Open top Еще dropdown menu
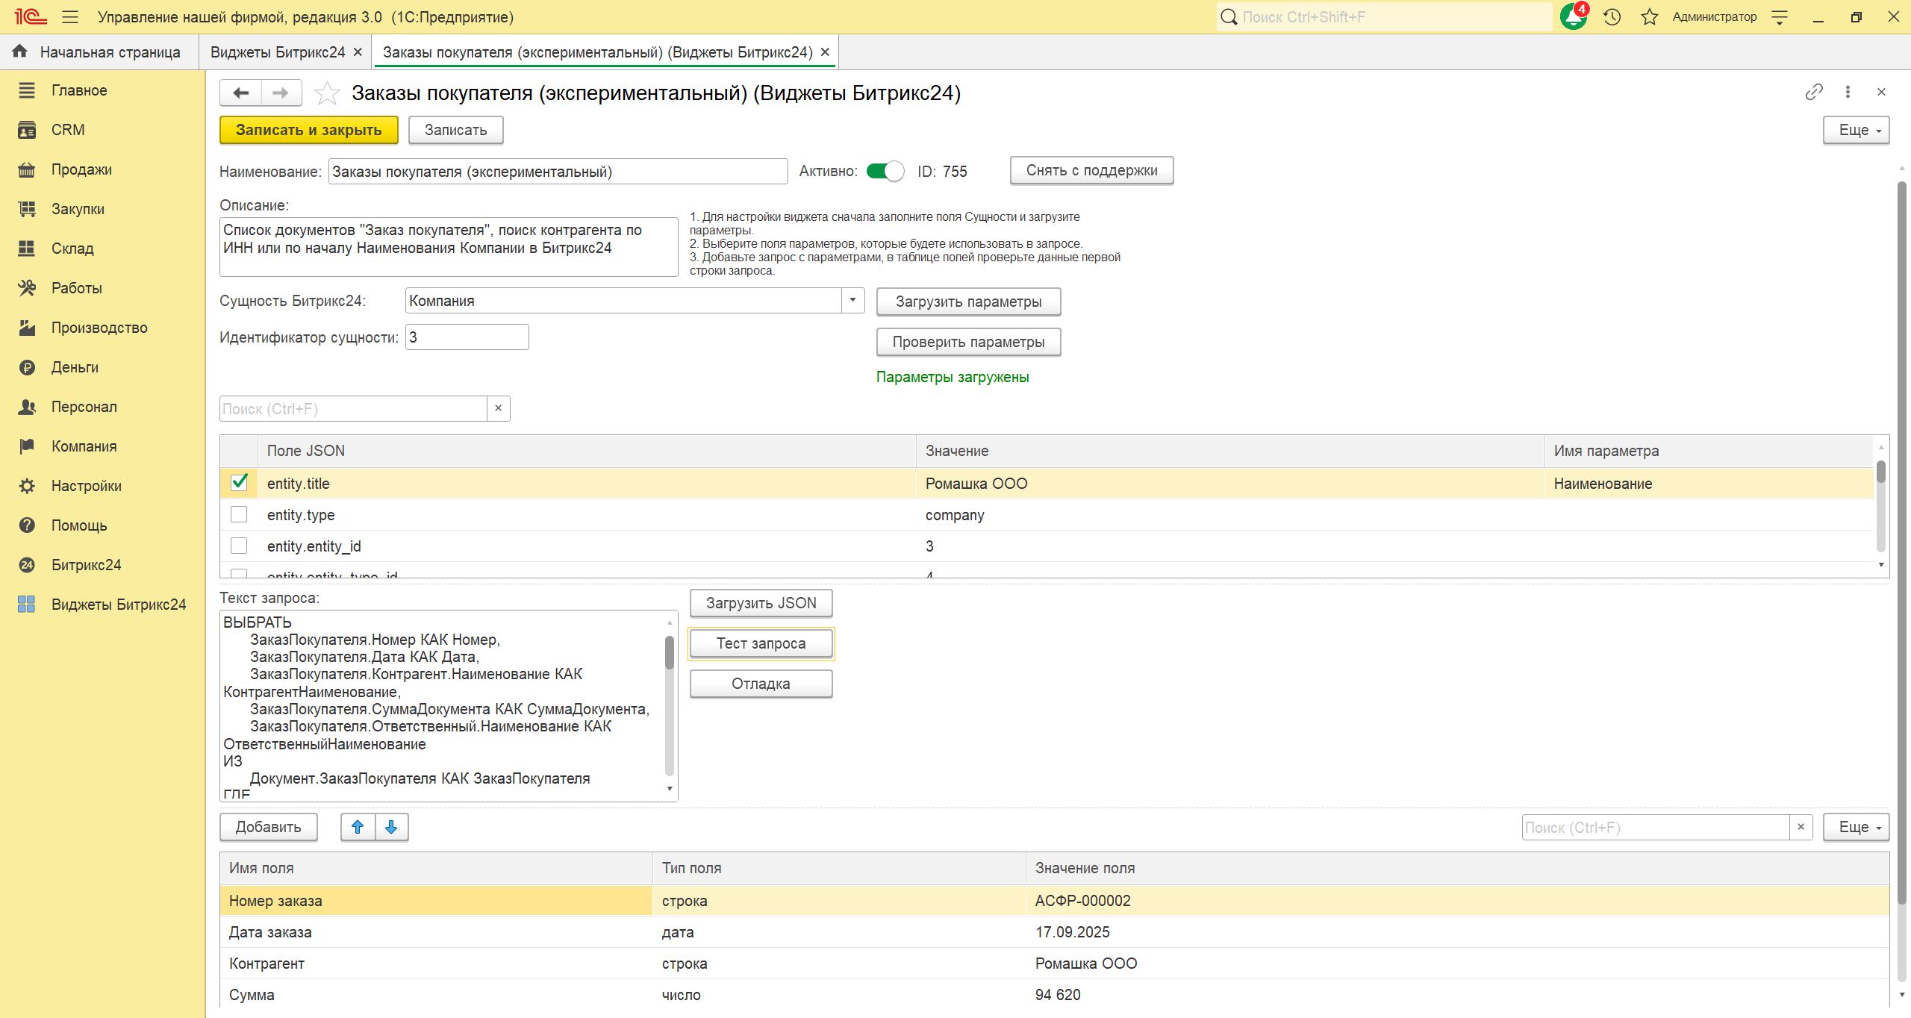The image size is (1911, 1018). (x=1856, y=130)
